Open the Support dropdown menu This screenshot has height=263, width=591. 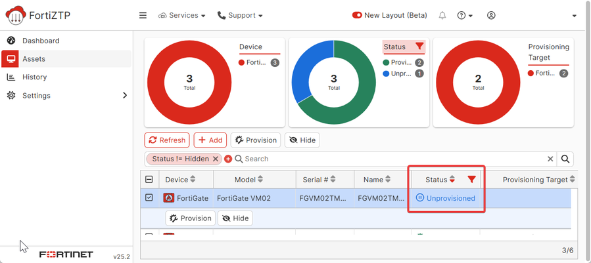(x=240, y=16)
